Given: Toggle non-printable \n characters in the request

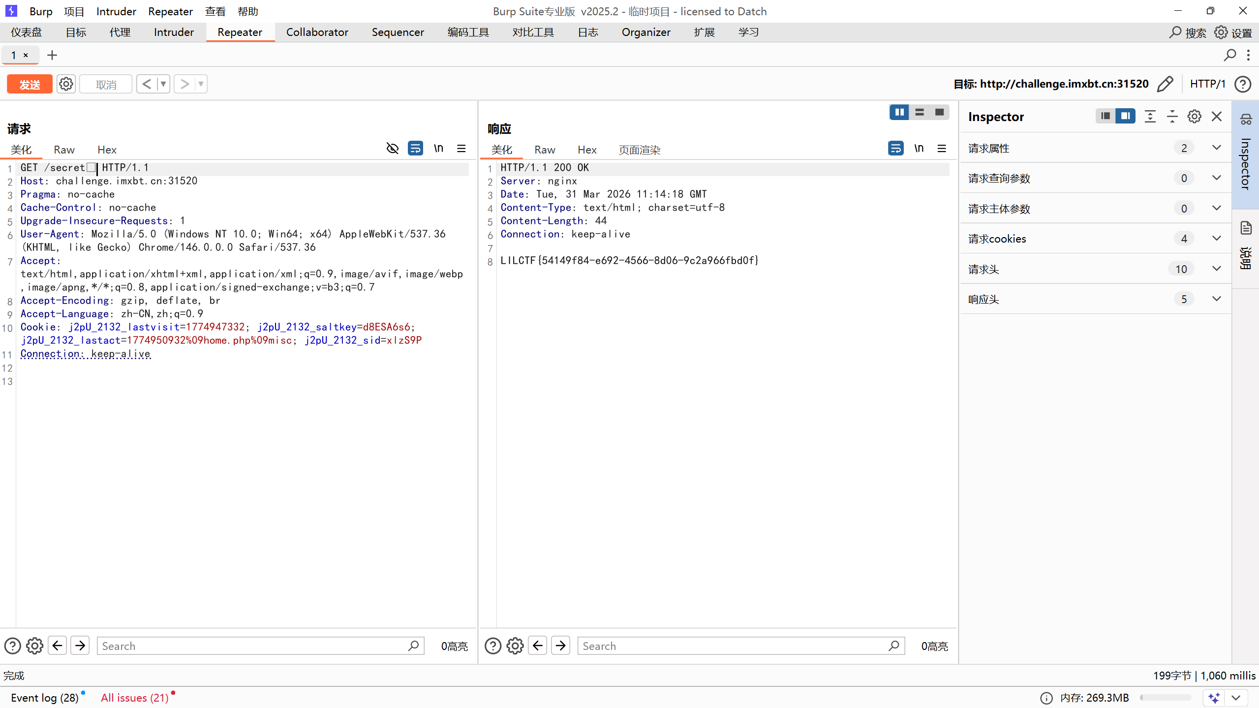Looking at the screenshot, I should [438, 149].
